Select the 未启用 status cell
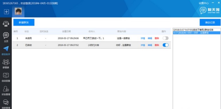 pos(28,38)
